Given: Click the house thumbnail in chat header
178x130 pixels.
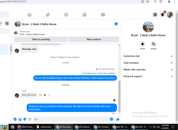Looking at the screenshot, I should point(18,24).
